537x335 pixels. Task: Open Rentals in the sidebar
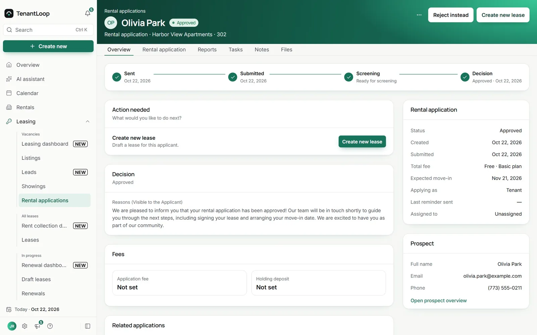pyautogui.click(x=48, y=107)
